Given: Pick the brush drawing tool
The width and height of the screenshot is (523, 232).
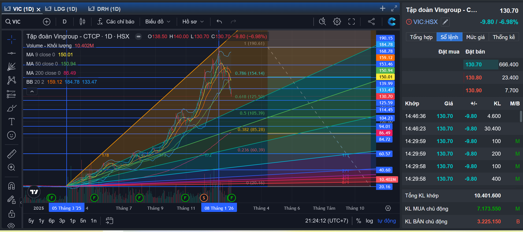Looking at the screenshot, I should [x=11, y=108].
